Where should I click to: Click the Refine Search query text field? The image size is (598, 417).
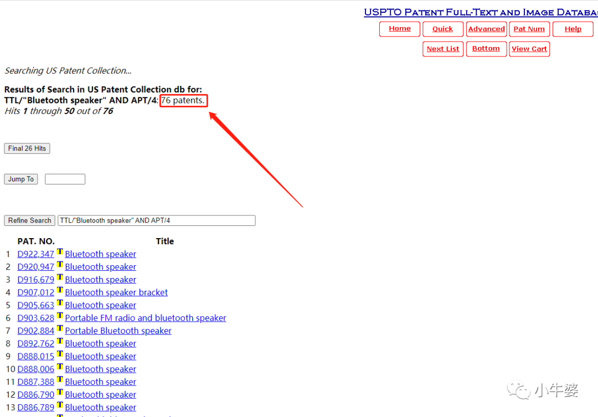click(156, 220)
